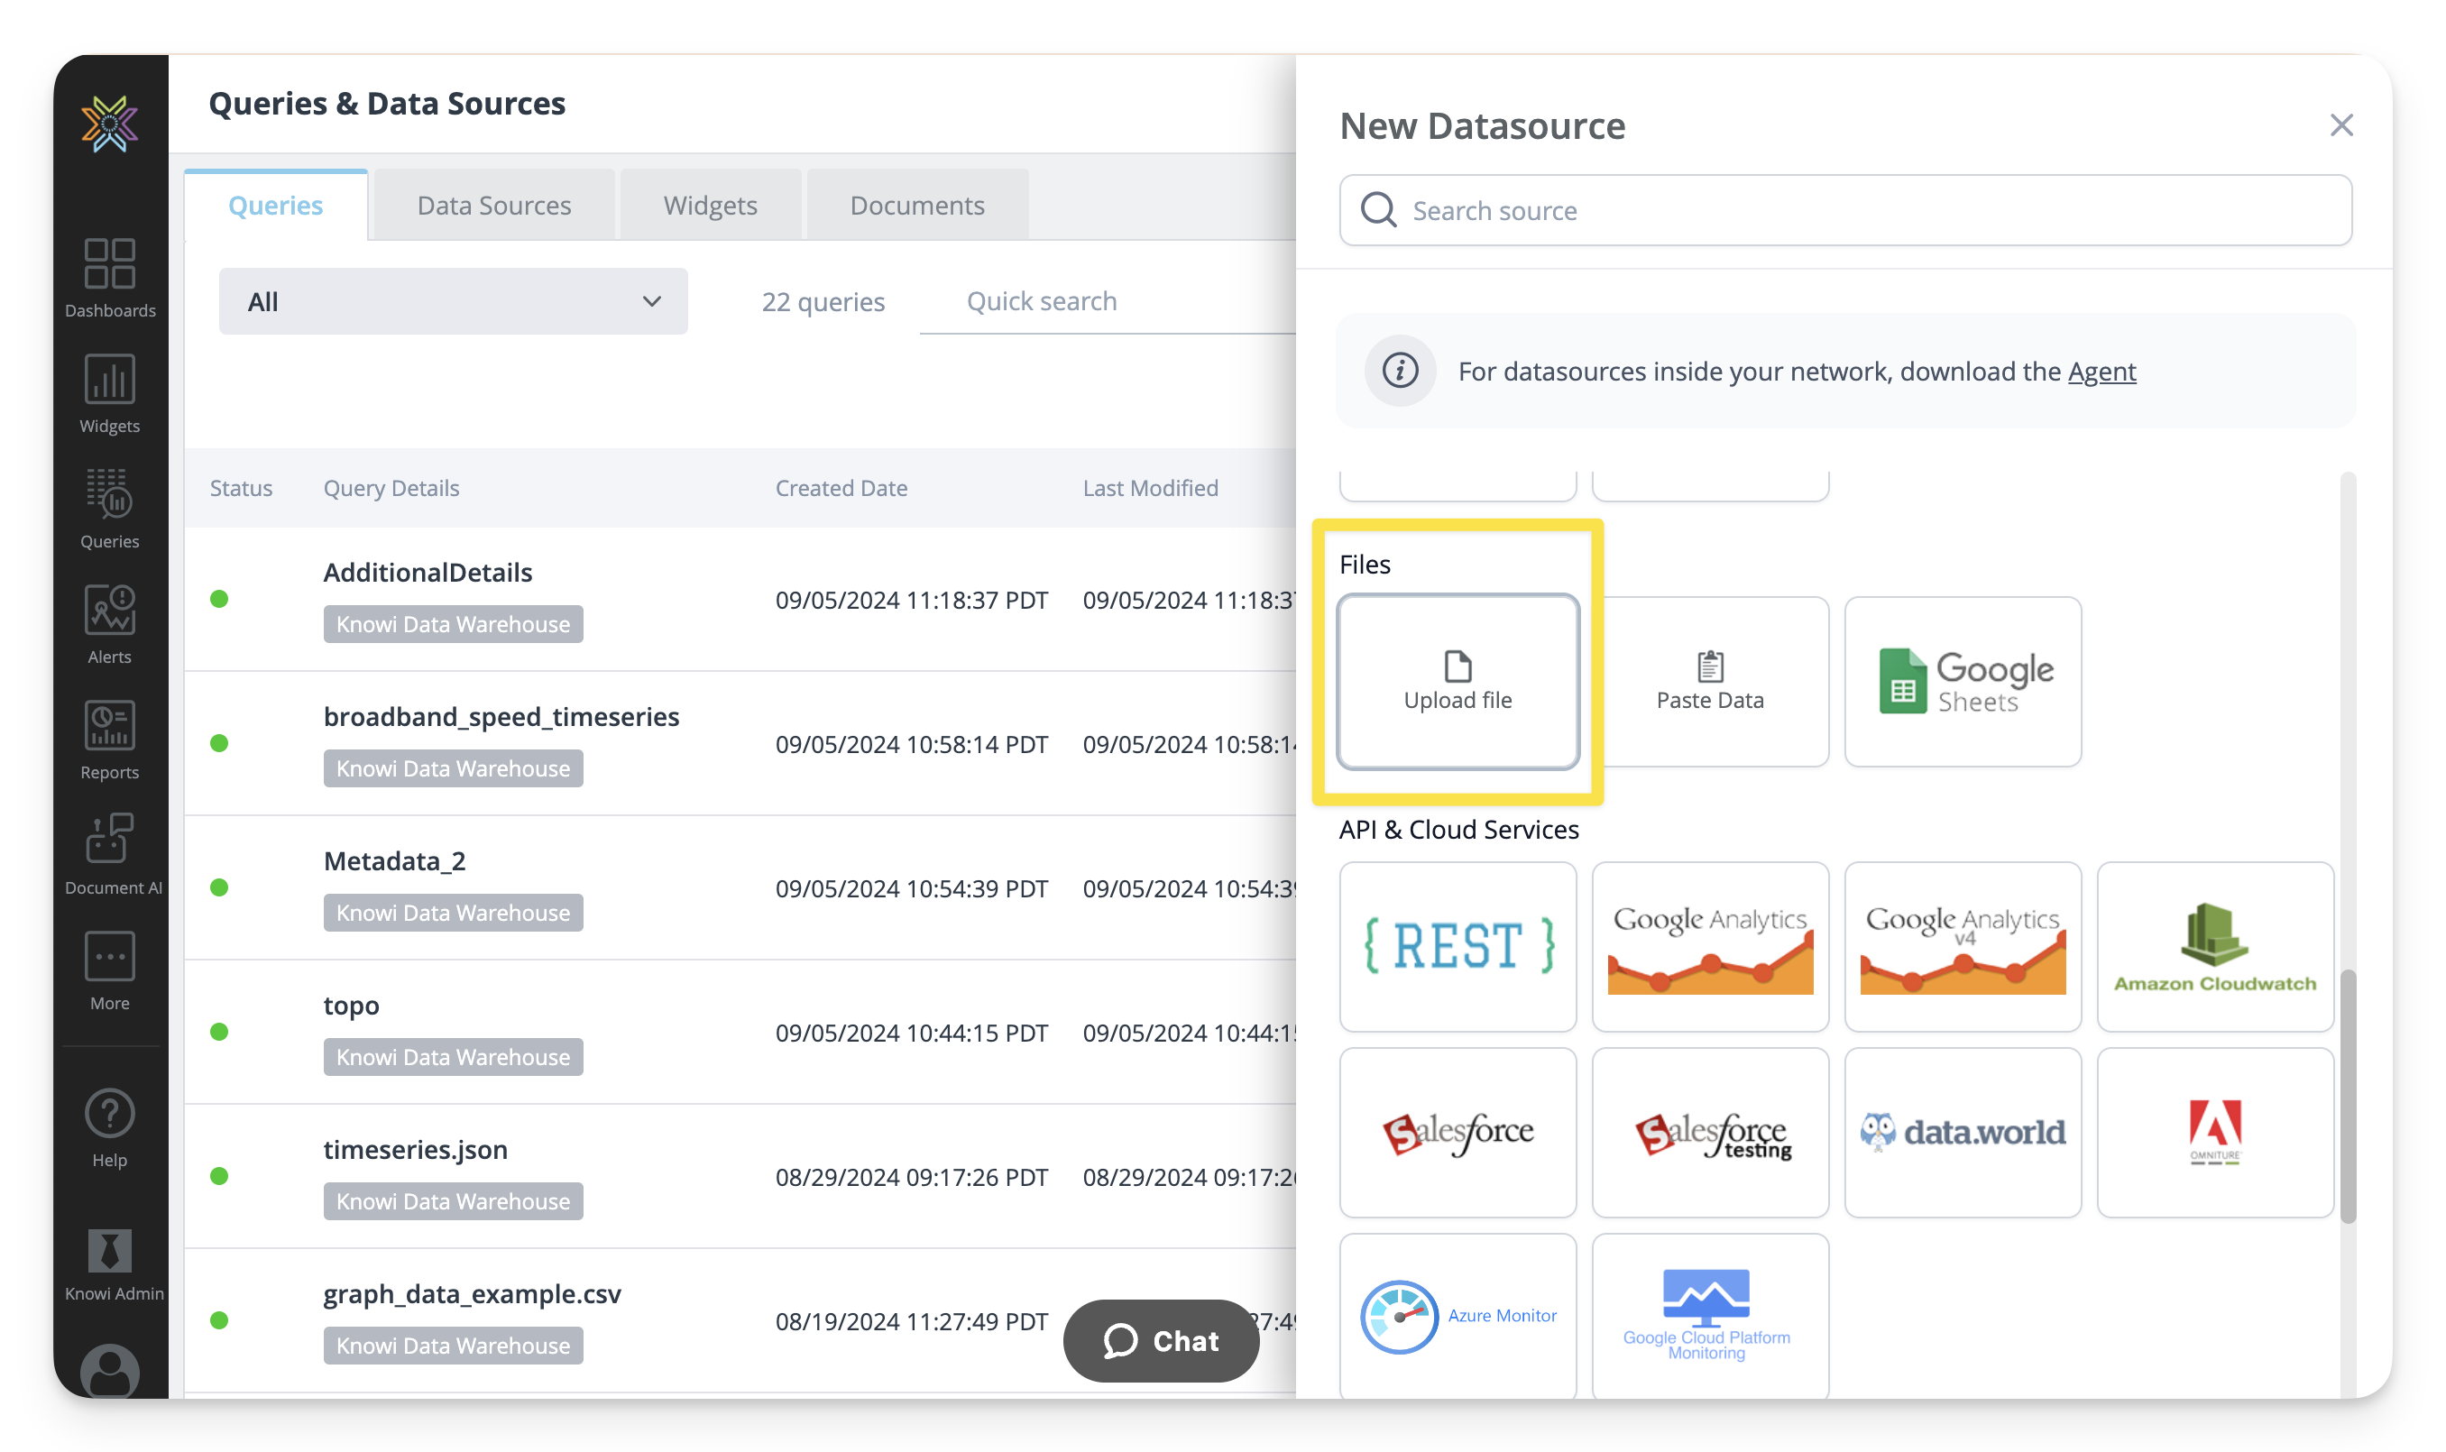This screenshot has width=2446, height=1452.
Task: Choose Google Cloud Platform Monitoring datasource
Action: [1710, 1316]
